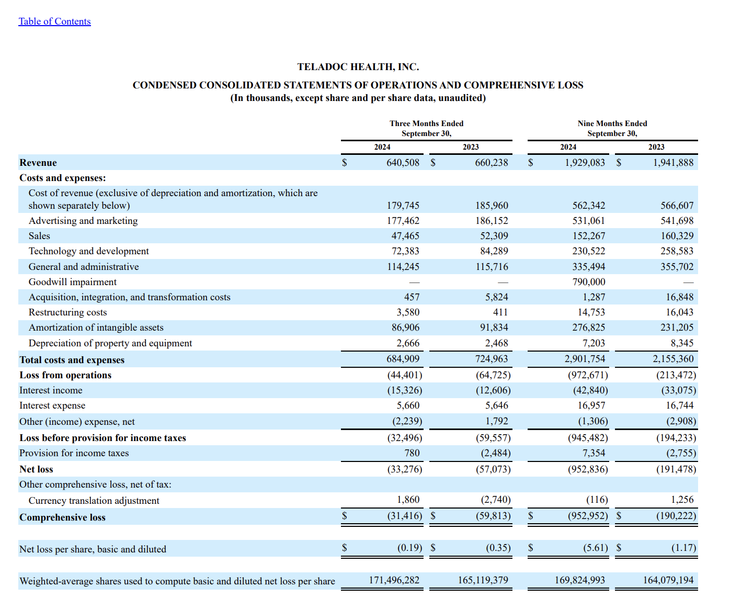
Task: Click interest expense value 16,744
Action: pos(680,405)
